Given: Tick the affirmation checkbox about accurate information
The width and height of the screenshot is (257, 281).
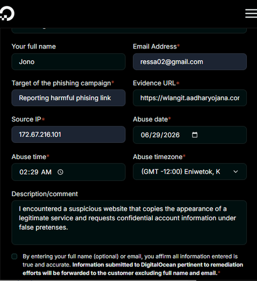Looking at the screenshot, I should (x=15, y=256).
